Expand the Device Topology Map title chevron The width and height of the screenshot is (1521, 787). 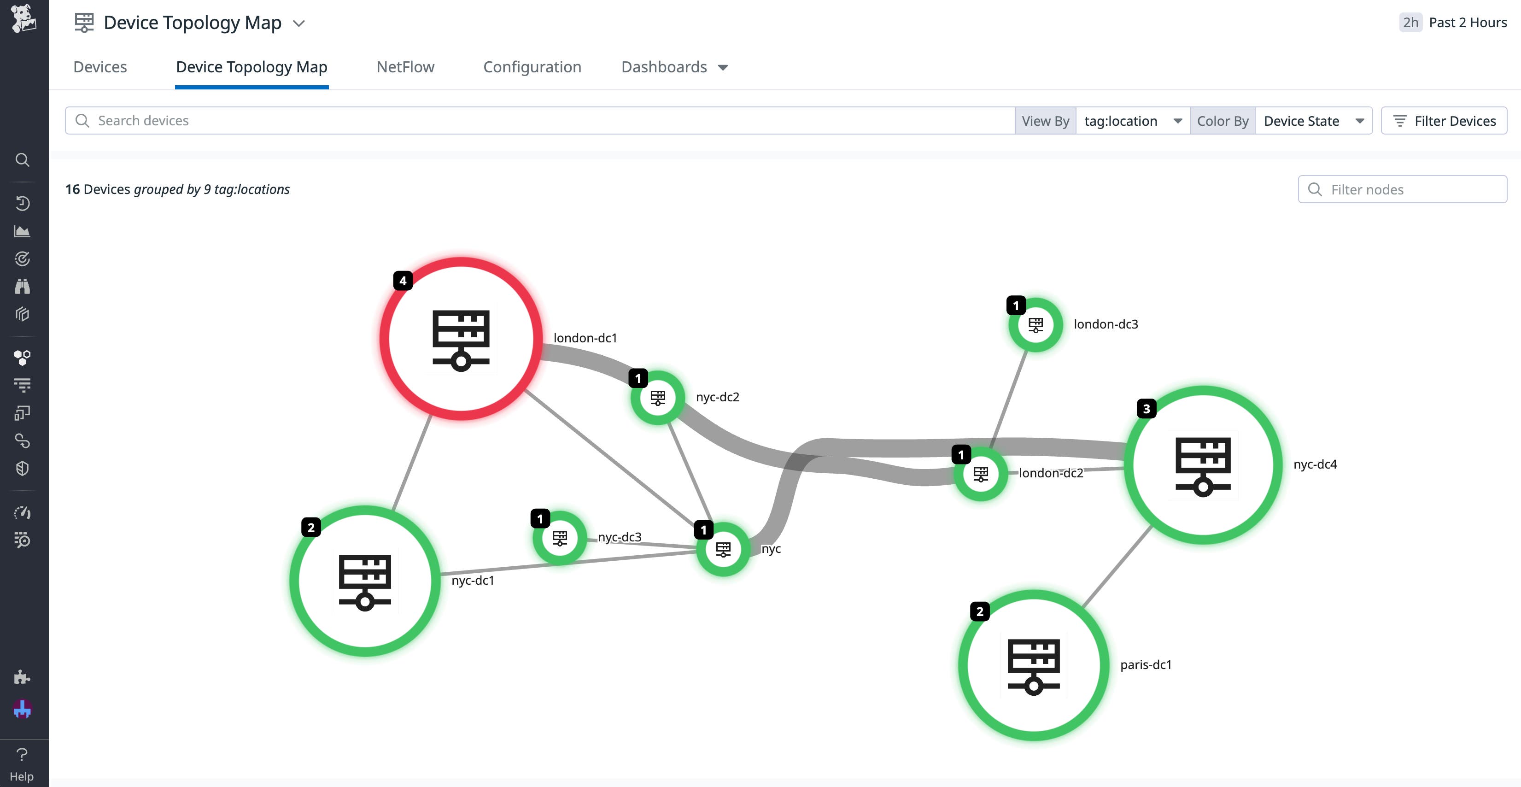(299, 23)
